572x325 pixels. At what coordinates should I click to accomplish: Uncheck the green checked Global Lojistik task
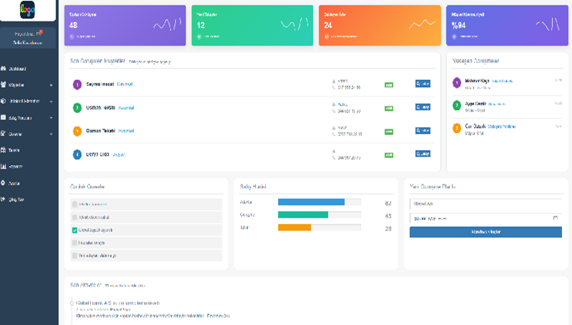coord(75,230)
